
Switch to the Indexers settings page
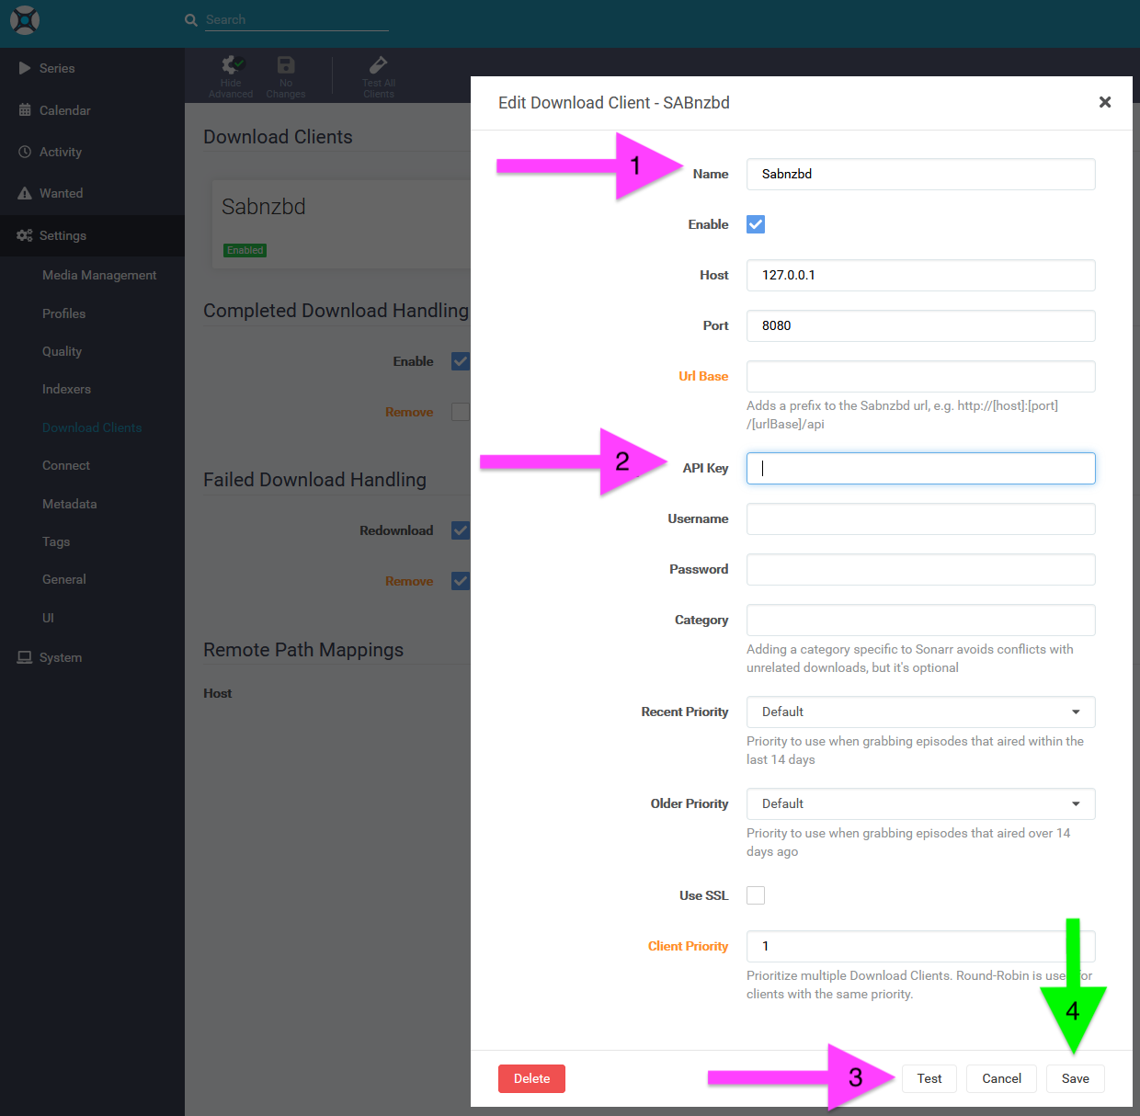[66, 389]
